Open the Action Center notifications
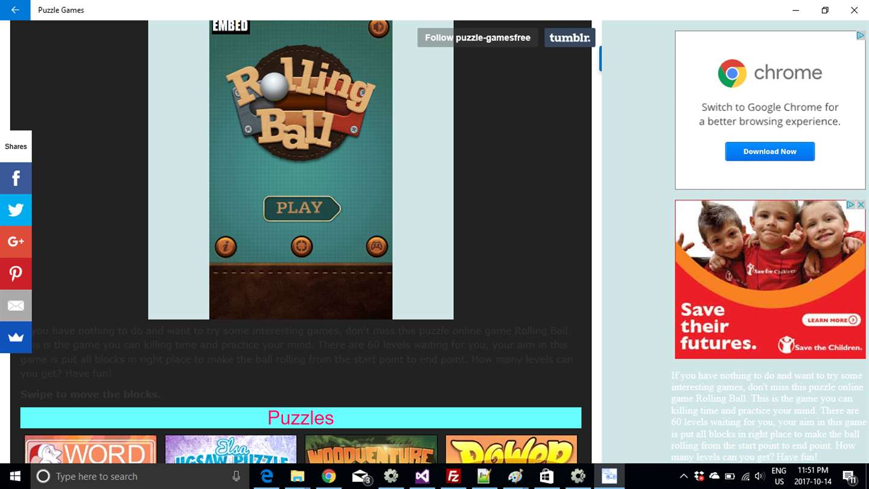The width and height of the screenshot is (869, 489). point(850,476)
